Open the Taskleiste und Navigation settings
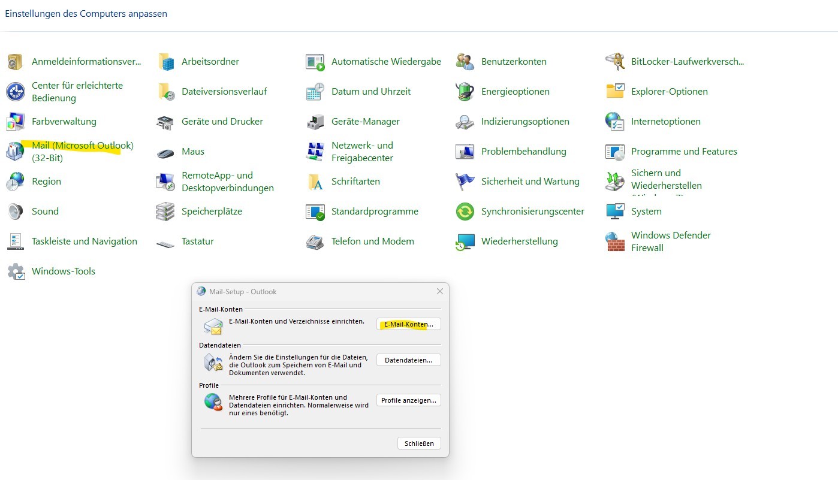The width and height of the screenshot is (838, 480). pos(84,241)
